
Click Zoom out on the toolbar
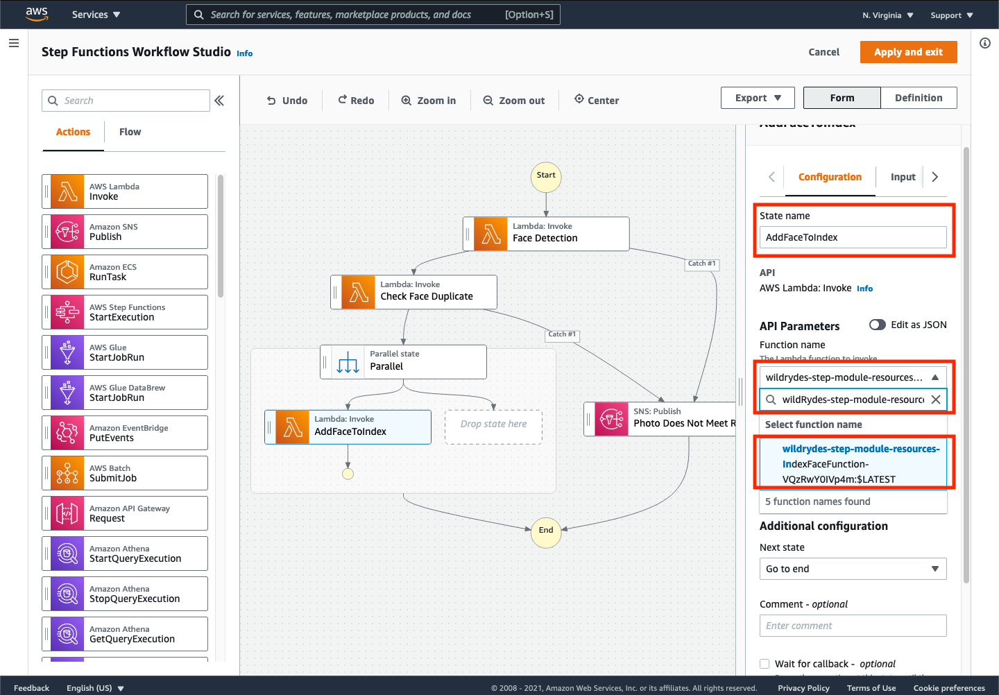[514, 101]
